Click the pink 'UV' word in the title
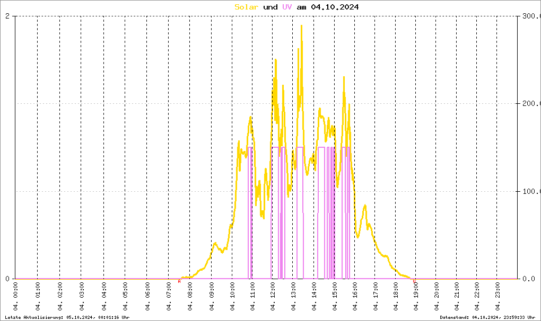The height and width of the screenshot is (321, 541). click(x=287, y=7)
